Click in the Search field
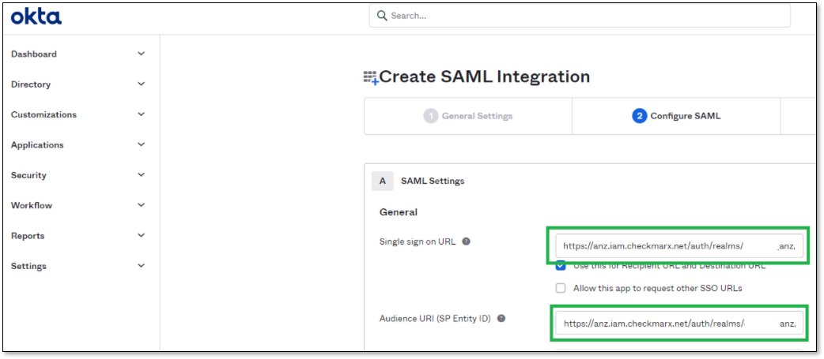The image size is (824, 359). pos(580,16)
